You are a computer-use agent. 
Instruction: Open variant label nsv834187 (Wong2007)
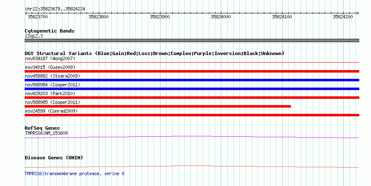tap(50, 58)
